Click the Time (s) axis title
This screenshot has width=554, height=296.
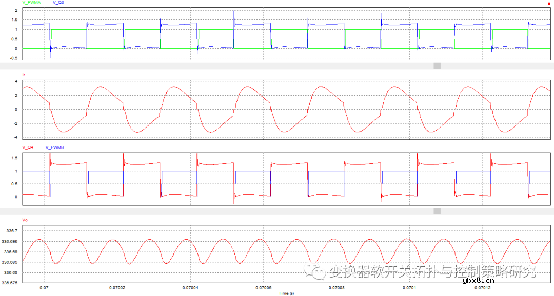click(286, 293)
